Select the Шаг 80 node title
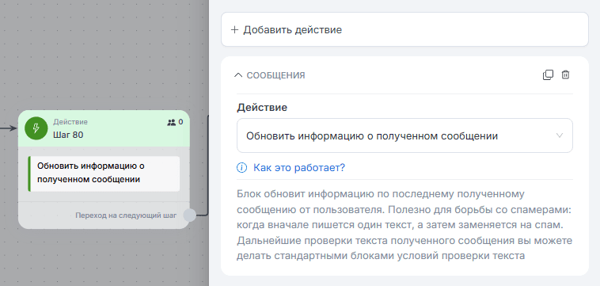The width and height of the screenshot is (600, 286). (x=68, y=135)
